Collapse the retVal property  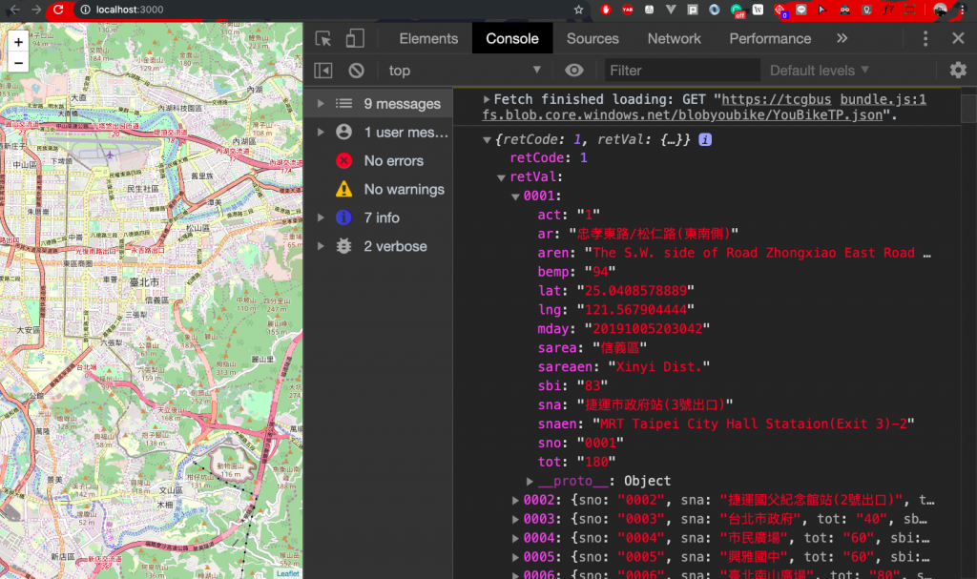coord(501,177)
